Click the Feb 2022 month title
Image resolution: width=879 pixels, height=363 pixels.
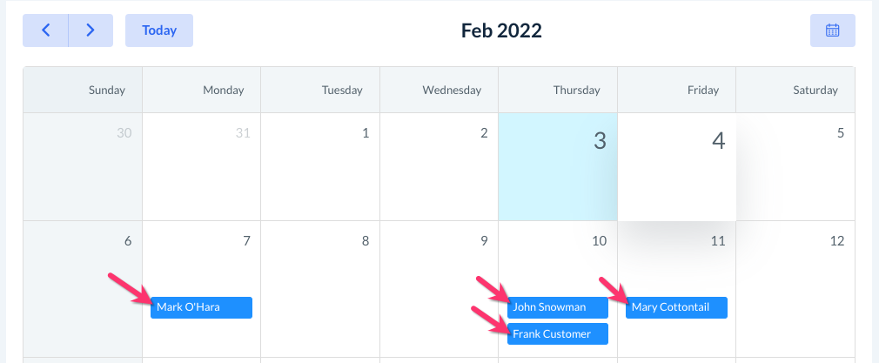pos(501,31)
